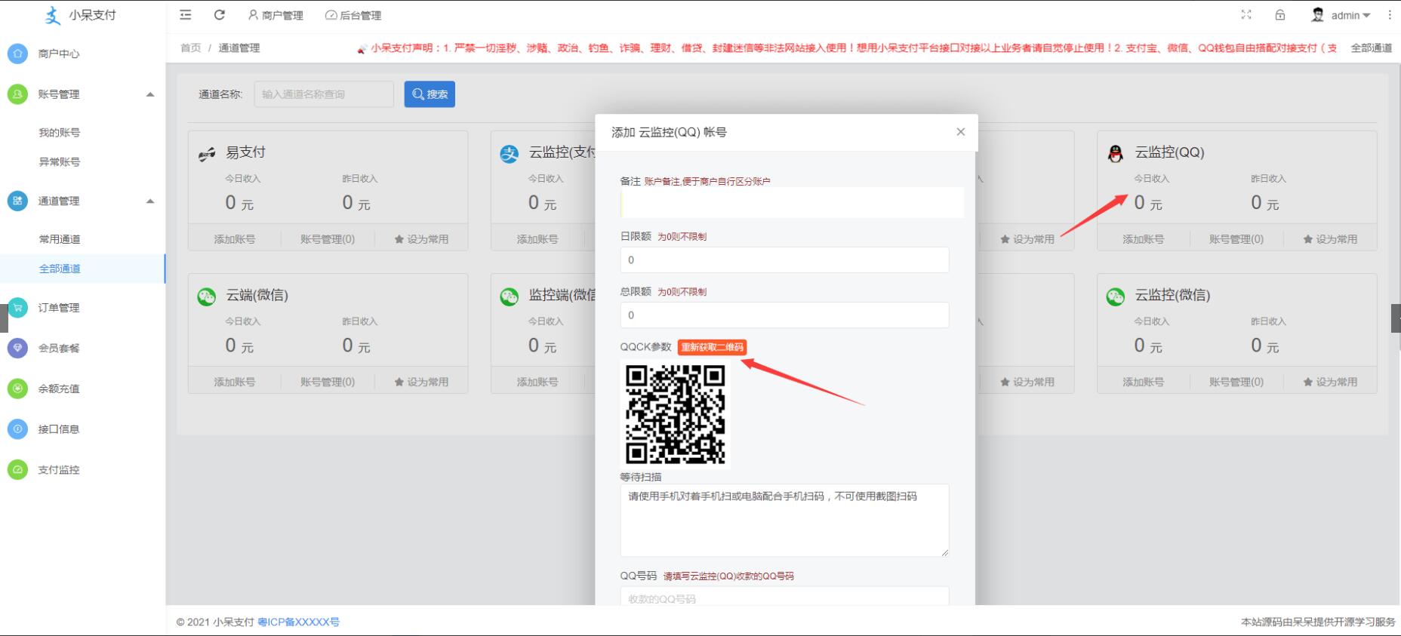Click the 搜索 button
1401x636 pixels.
coord(430,94)
